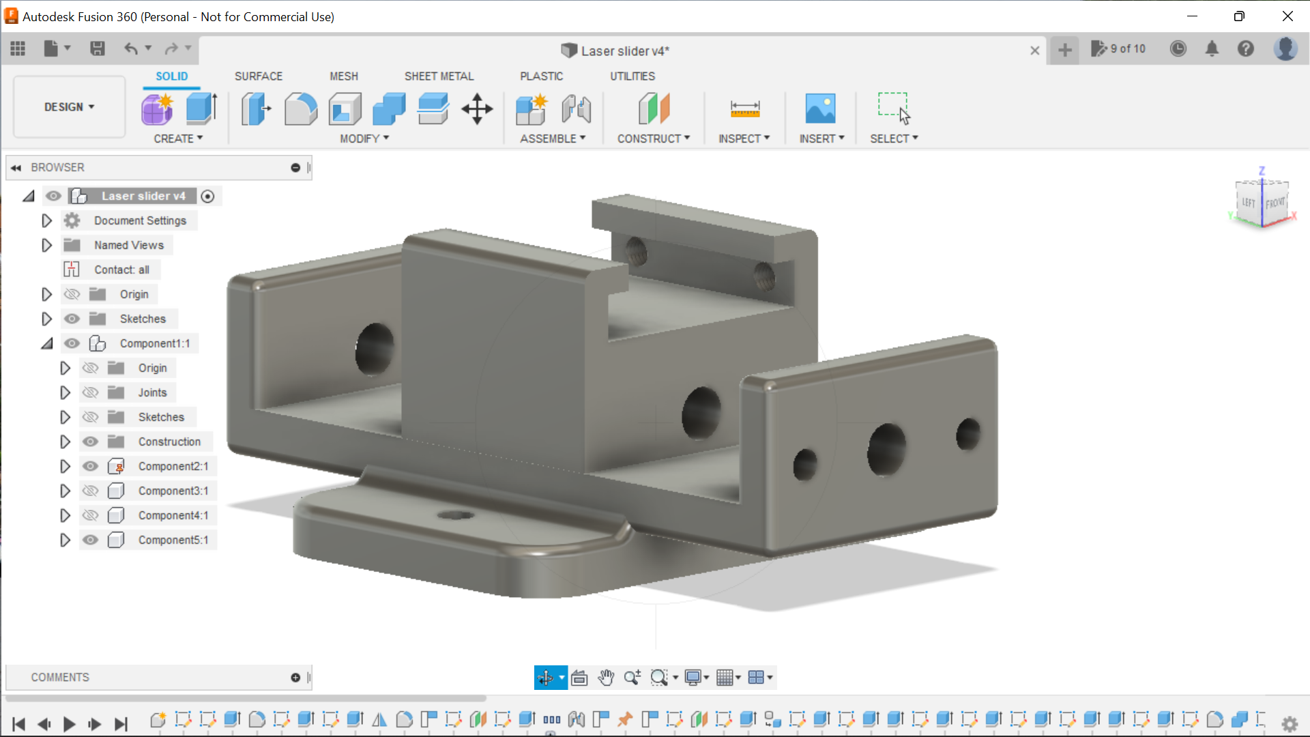Show the Joints folder
This screenshot has width=1310, height=737.
pyautogui.click(x=90, y=393)
